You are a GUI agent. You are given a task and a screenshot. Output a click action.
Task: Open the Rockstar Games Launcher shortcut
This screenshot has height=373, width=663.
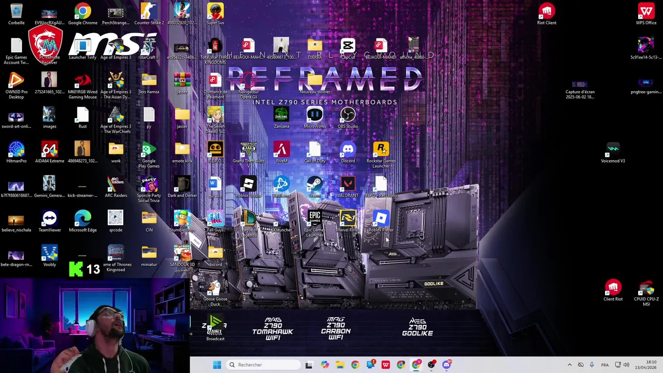click(x=381, y=155)
